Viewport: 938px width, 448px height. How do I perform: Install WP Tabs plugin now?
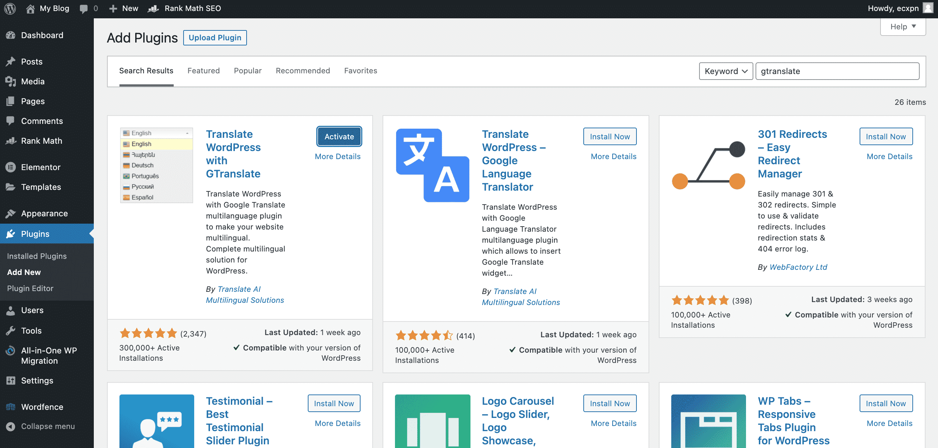coord(886,403)
